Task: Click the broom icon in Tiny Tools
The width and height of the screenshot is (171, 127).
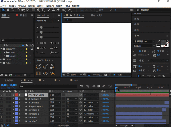Action: pyautogui.click(x=45, y=67)
